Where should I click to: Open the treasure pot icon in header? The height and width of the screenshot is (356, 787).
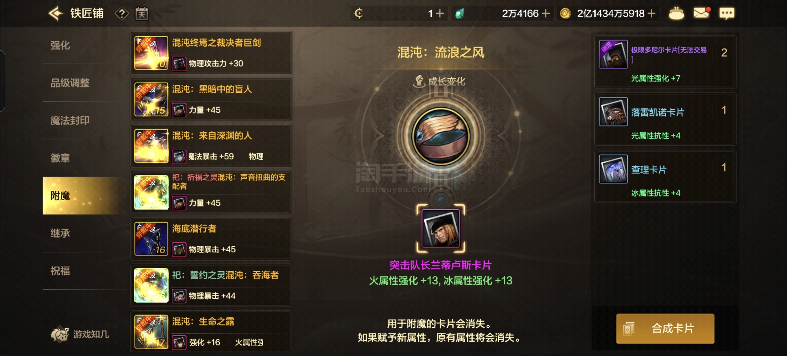(x=676, y=13)
